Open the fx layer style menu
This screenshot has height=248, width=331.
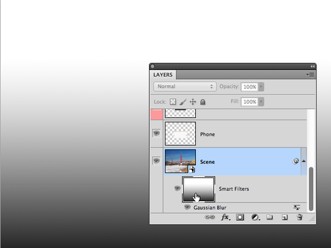pos(225,218)
